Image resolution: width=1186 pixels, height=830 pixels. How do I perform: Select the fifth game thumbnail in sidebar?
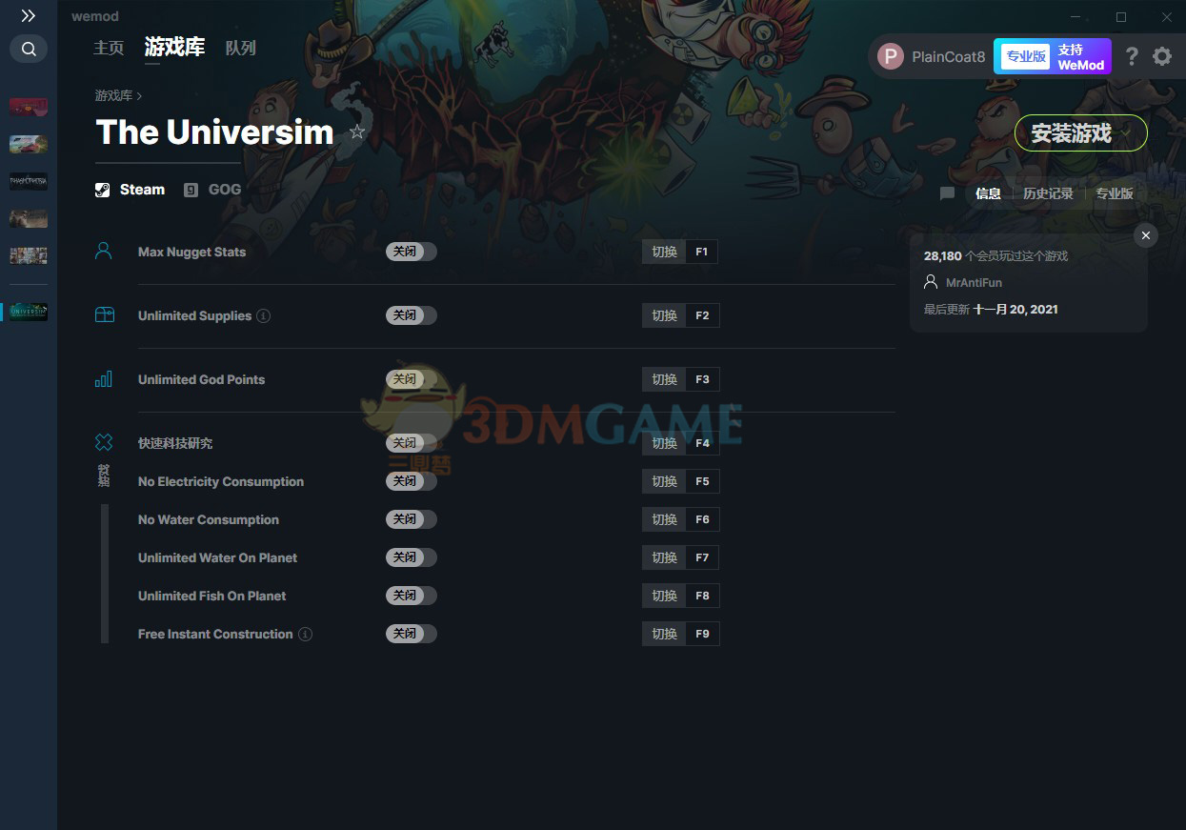click(x=29, y=255)
